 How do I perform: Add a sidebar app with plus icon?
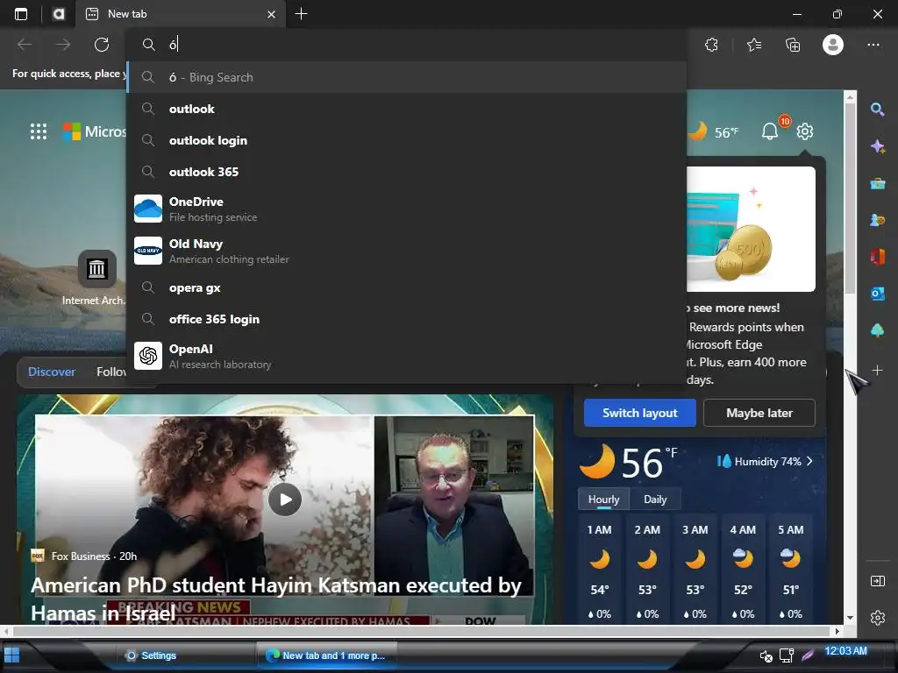tap(877, 371)
